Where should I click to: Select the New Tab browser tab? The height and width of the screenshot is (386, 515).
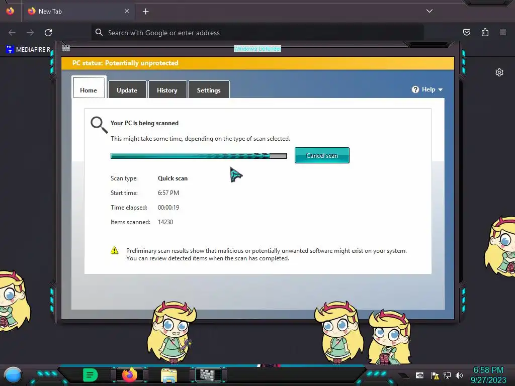pyautogui.click(x=78, y=11)
